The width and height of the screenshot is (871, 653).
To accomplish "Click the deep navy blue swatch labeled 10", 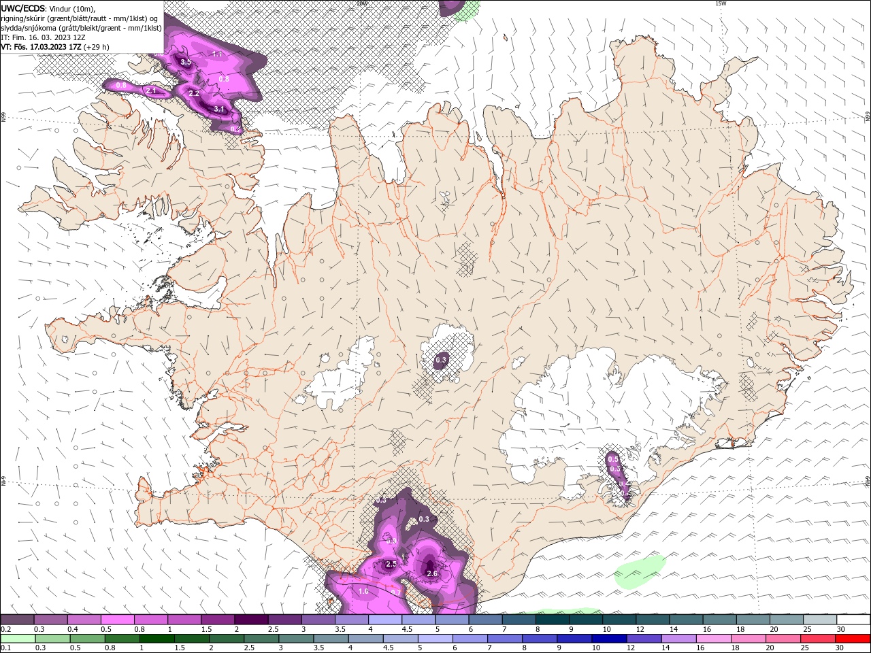I will pos(609,639).
